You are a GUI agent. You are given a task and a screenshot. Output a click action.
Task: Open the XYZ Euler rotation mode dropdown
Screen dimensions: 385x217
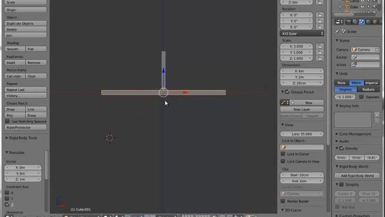click(302, 34)
